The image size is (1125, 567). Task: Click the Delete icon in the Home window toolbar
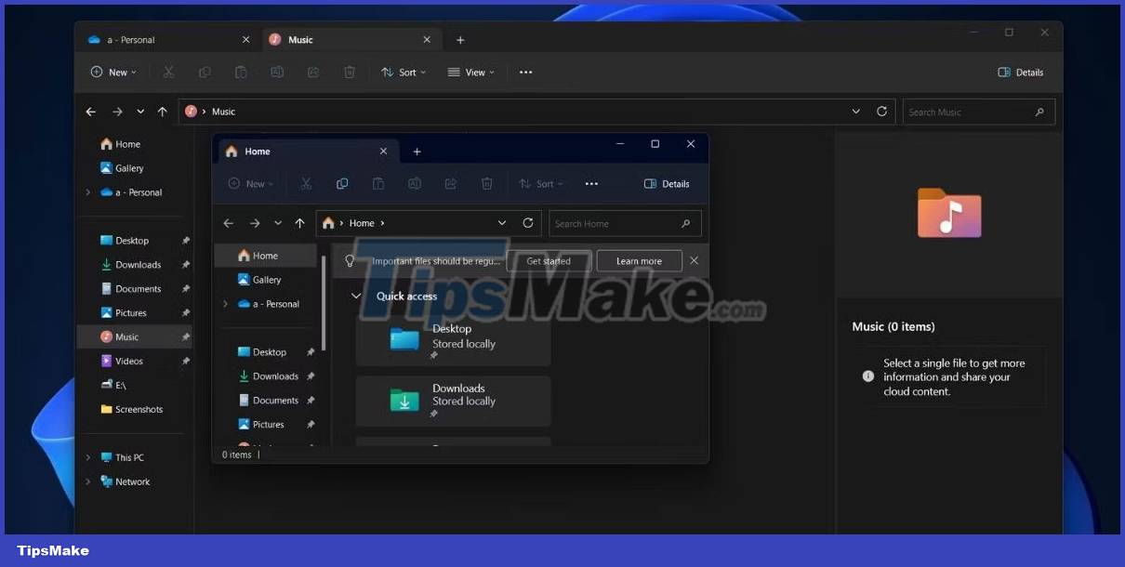[x=487, y=183]
